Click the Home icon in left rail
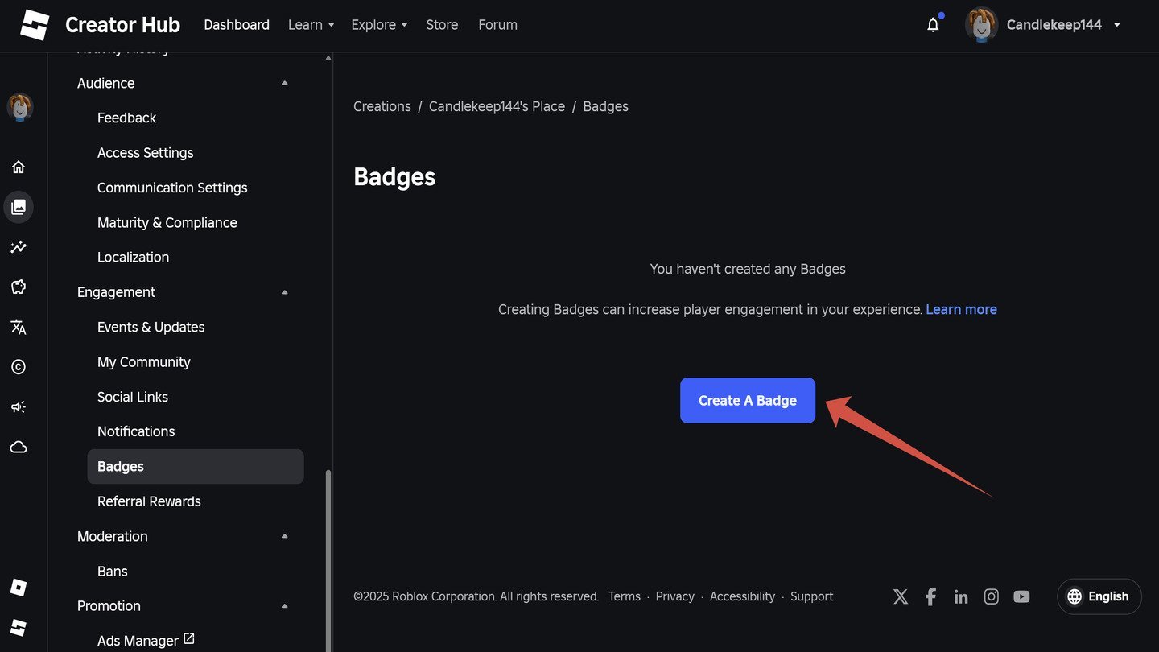This screenshot has width=1159, height=652. pyautogui.click(x=19, y=167)
